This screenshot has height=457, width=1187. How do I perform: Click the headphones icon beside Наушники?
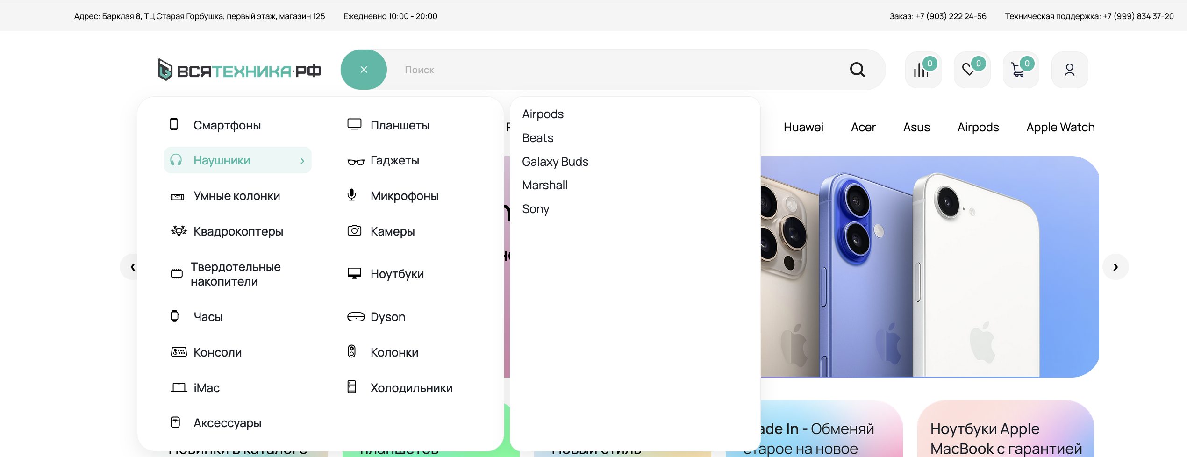point(176,160)
